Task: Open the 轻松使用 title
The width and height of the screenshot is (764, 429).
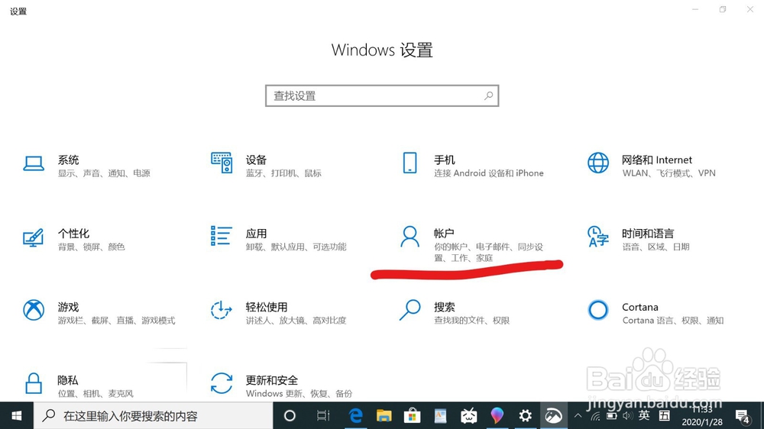Action: pyautogui.click(x=267, y=307)
